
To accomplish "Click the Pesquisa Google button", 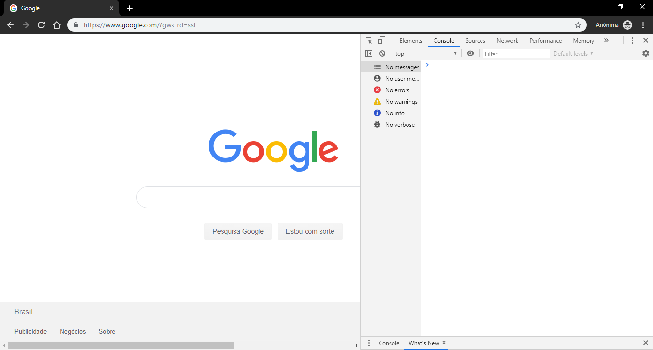I will pyautogui.click(x=238, y=231).
